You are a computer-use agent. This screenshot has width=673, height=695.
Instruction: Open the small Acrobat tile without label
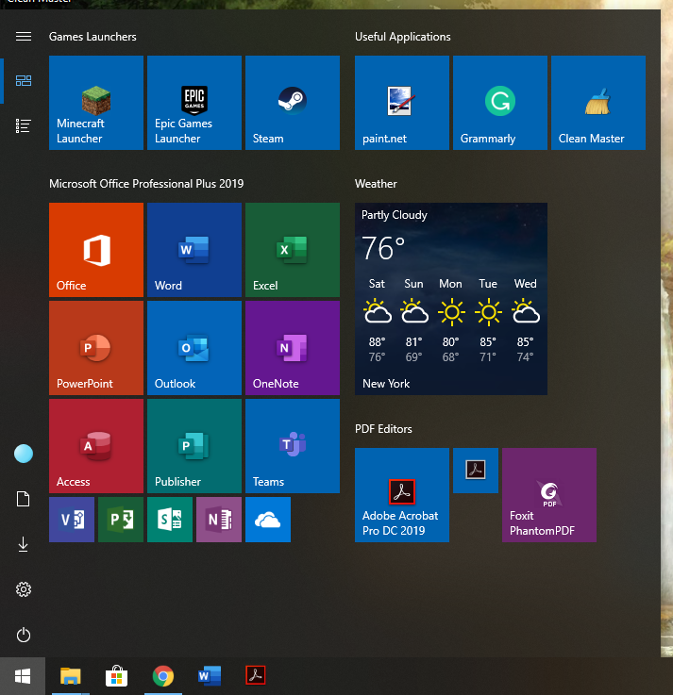pyautogui.click(x=476, y=471)
